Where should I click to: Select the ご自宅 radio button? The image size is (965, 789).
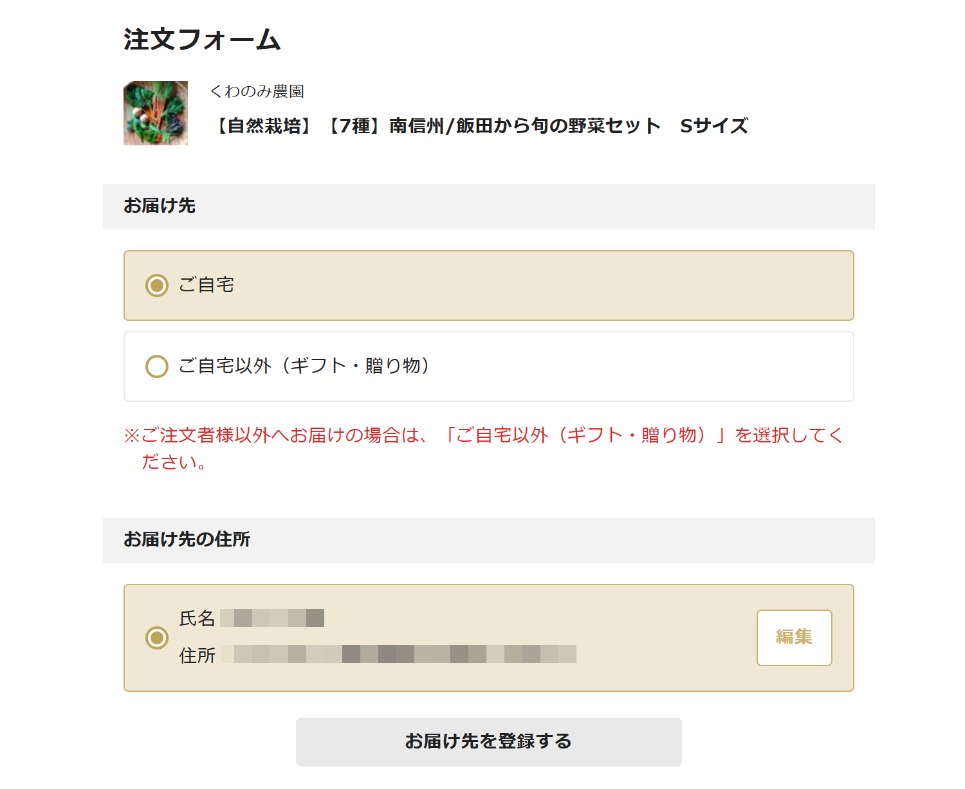pos(157,285)
